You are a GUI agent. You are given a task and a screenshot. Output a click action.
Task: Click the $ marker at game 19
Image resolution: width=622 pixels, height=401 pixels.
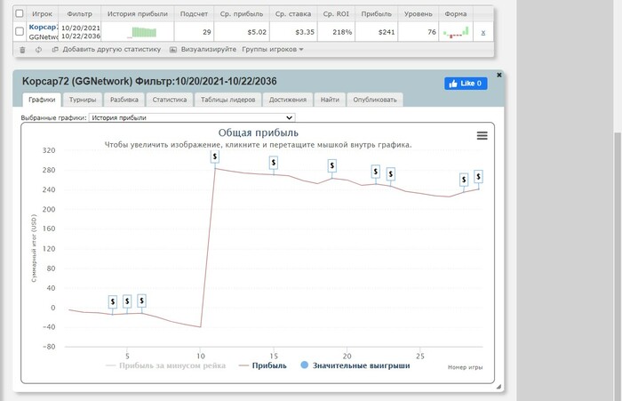coord(332,165)
